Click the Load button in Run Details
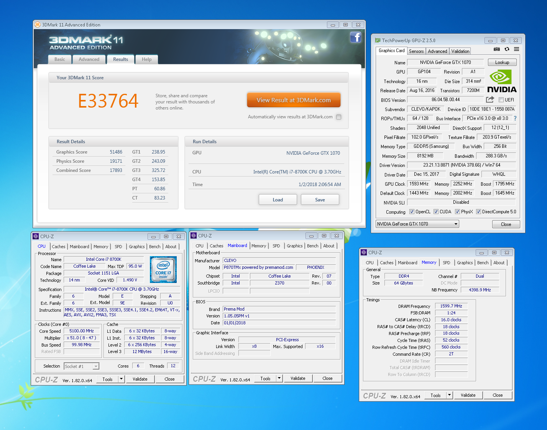The image size is (547, 430). point(278,200)
